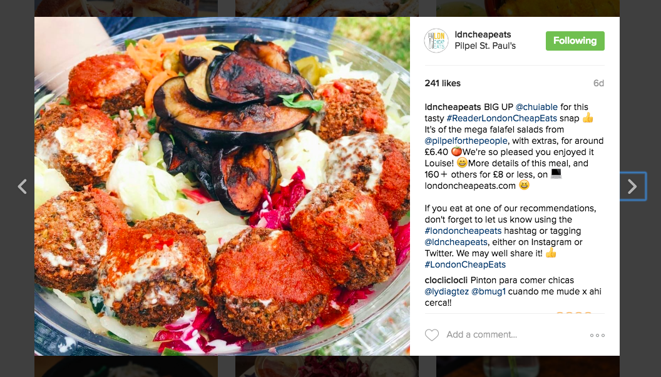Open the @chuiable mention
Screen dimensions: 661x377
point(536,107)
